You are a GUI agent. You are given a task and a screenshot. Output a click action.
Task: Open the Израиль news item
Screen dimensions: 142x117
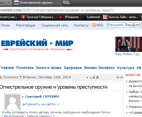click(x=135, y=107)
